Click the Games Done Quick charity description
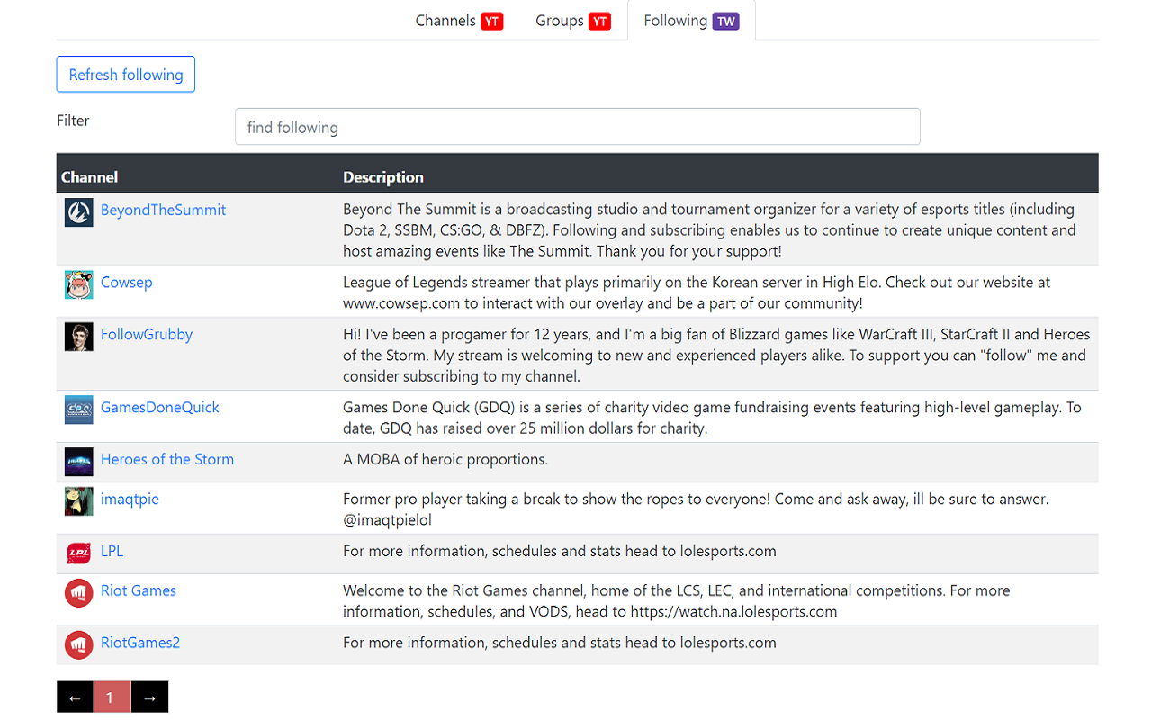 coord(712,418)
